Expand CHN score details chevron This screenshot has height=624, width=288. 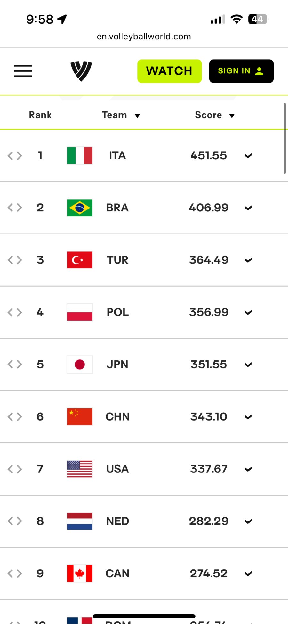click(x=248, y=417)
